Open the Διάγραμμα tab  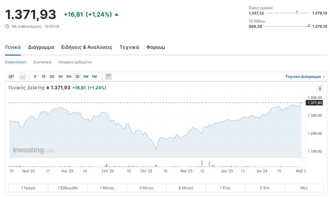(x=41, y=47)
